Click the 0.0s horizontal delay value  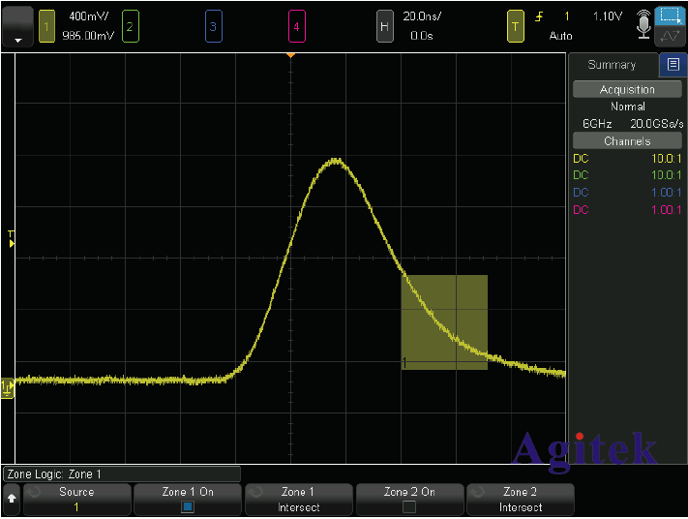point(422,36)
